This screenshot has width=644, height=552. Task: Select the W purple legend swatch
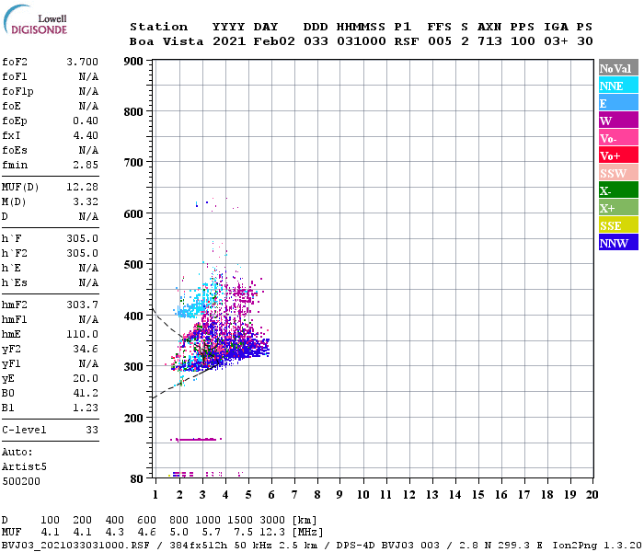point(618,121)
